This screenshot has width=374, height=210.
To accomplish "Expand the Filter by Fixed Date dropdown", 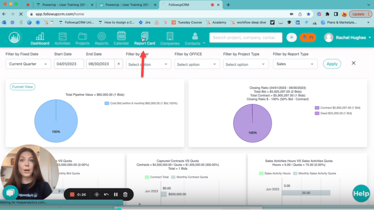I will tap(28, 64).
